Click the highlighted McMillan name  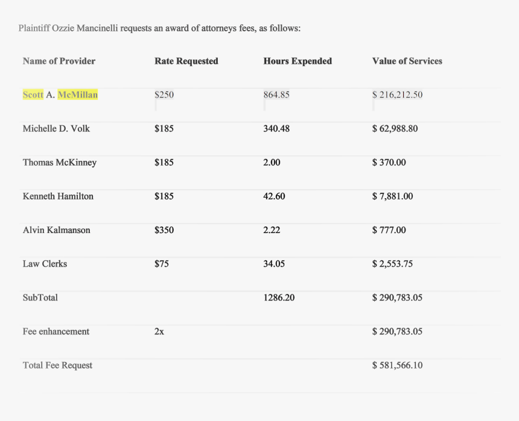click(x=77, y=95)
